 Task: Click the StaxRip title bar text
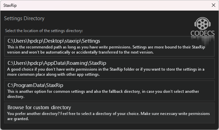[x=10, y=5]
